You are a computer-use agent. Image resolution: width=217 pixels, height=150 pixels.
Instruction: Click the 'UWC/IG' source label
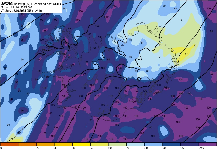(x=6, y=4)
